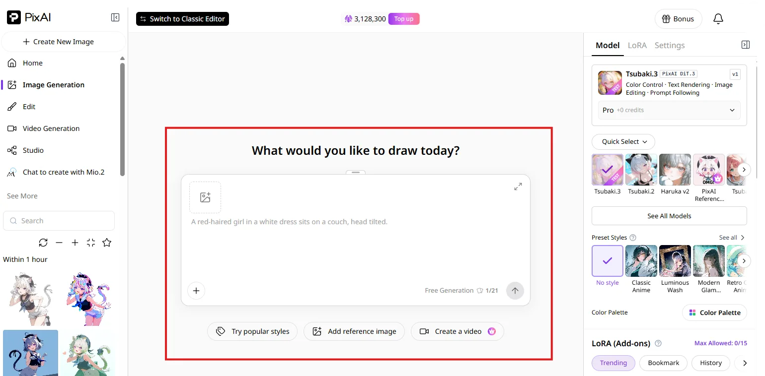Open the notifications bell
Viewport: 765px width, 376px height.
tap(718, 19)
